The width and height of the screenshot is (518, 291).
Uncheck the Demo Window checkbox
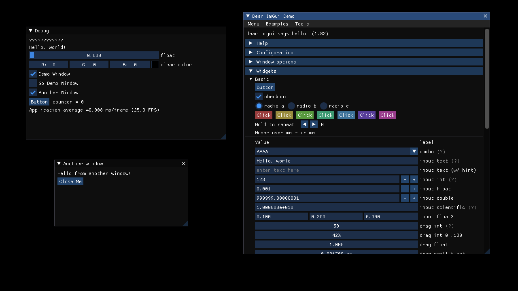pyautogui.click(x=33, y=74)
